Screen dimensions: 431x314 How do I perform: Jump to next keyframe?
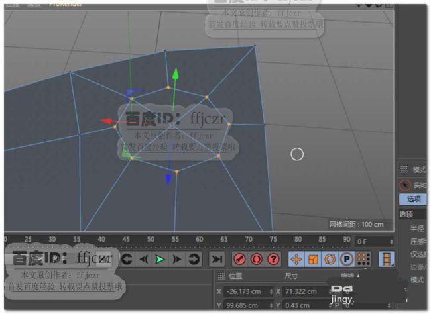[194, 259]
